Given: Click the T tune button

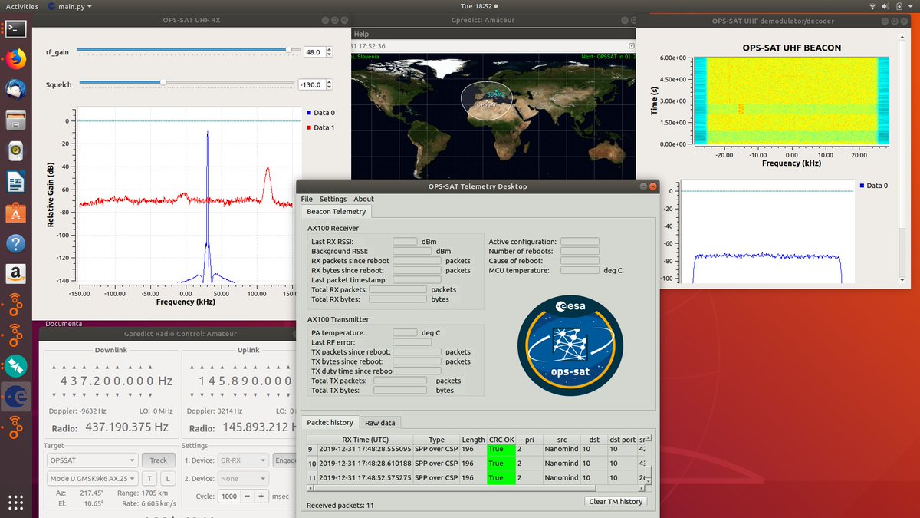Looking at the screenshot, I should coord(151,479).
